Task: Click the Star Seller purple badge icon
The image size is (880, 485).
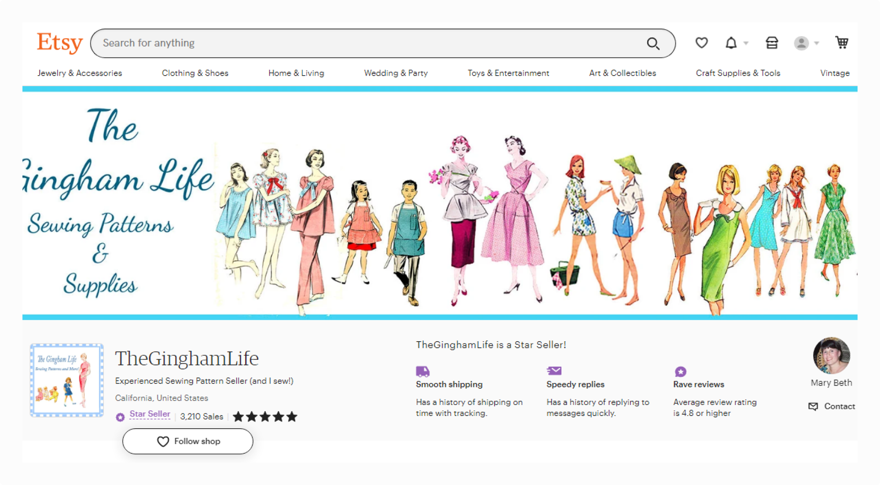Action: (120, 417)
